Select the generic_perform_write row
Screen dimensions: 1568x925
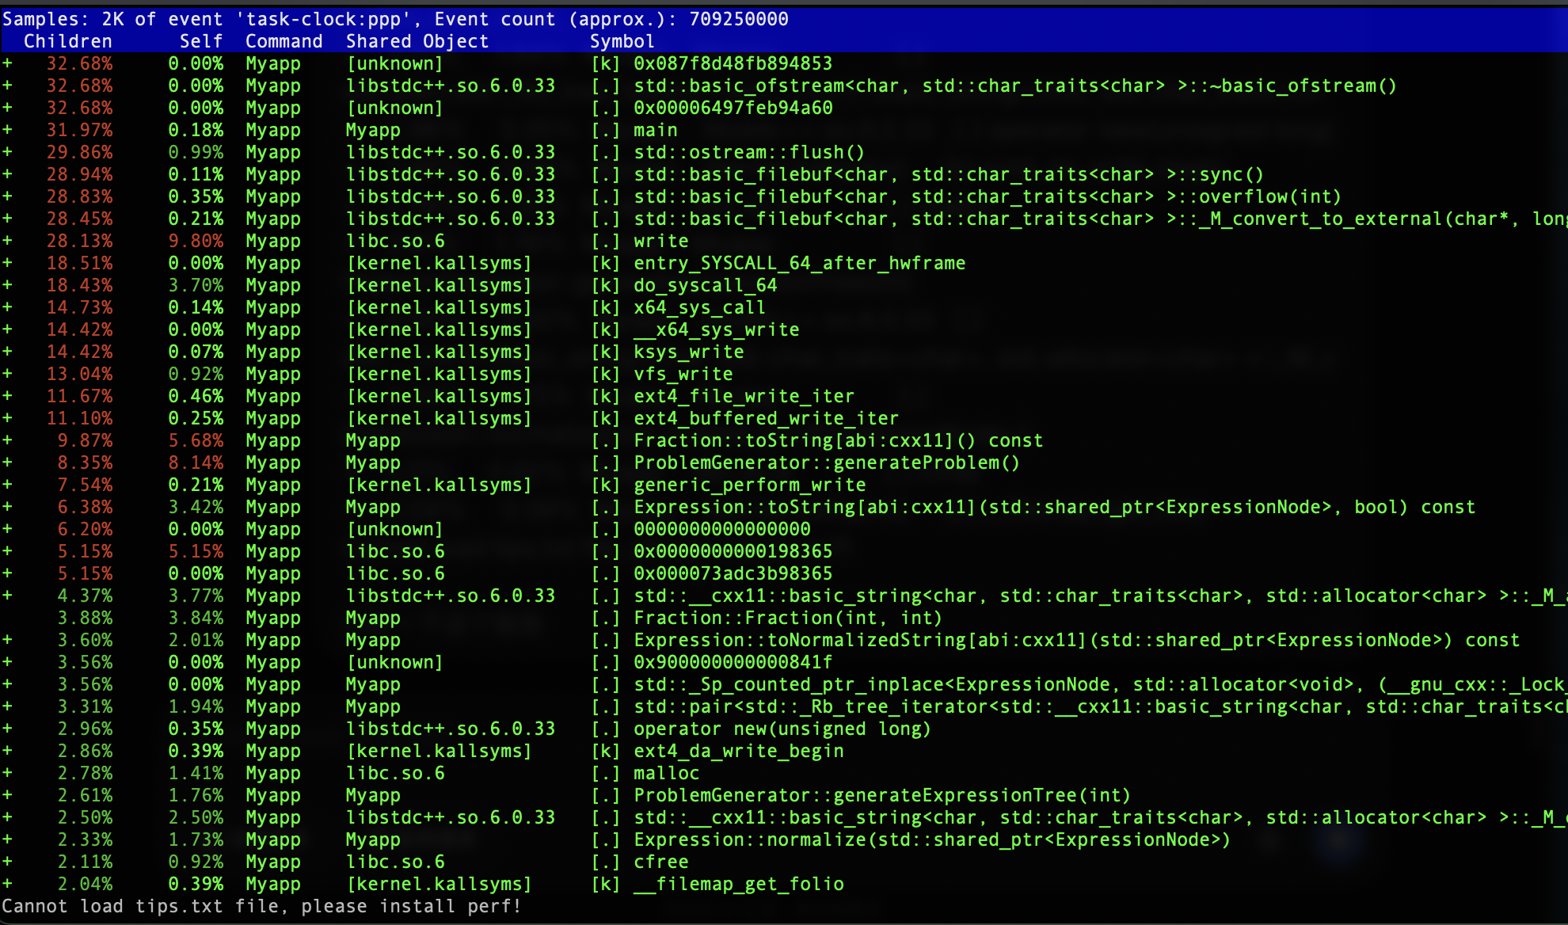tap(749, 485)
